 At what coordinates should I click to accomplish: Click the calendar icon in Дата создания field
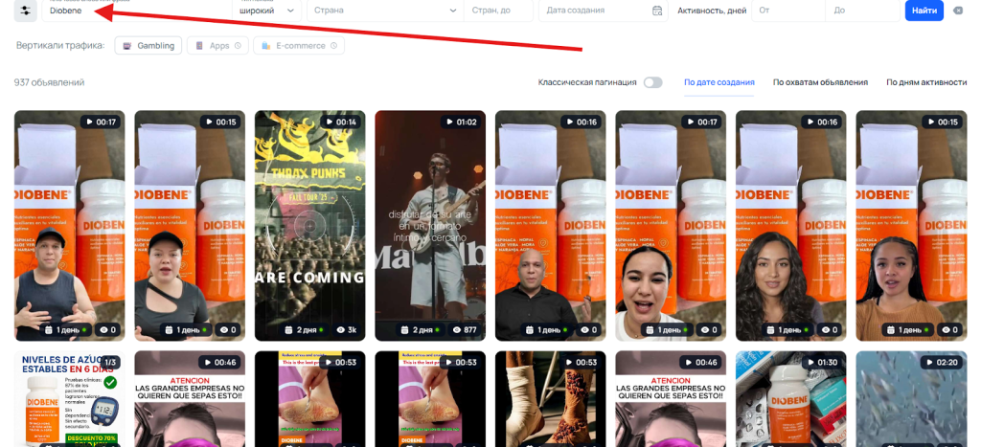(656, 11)
